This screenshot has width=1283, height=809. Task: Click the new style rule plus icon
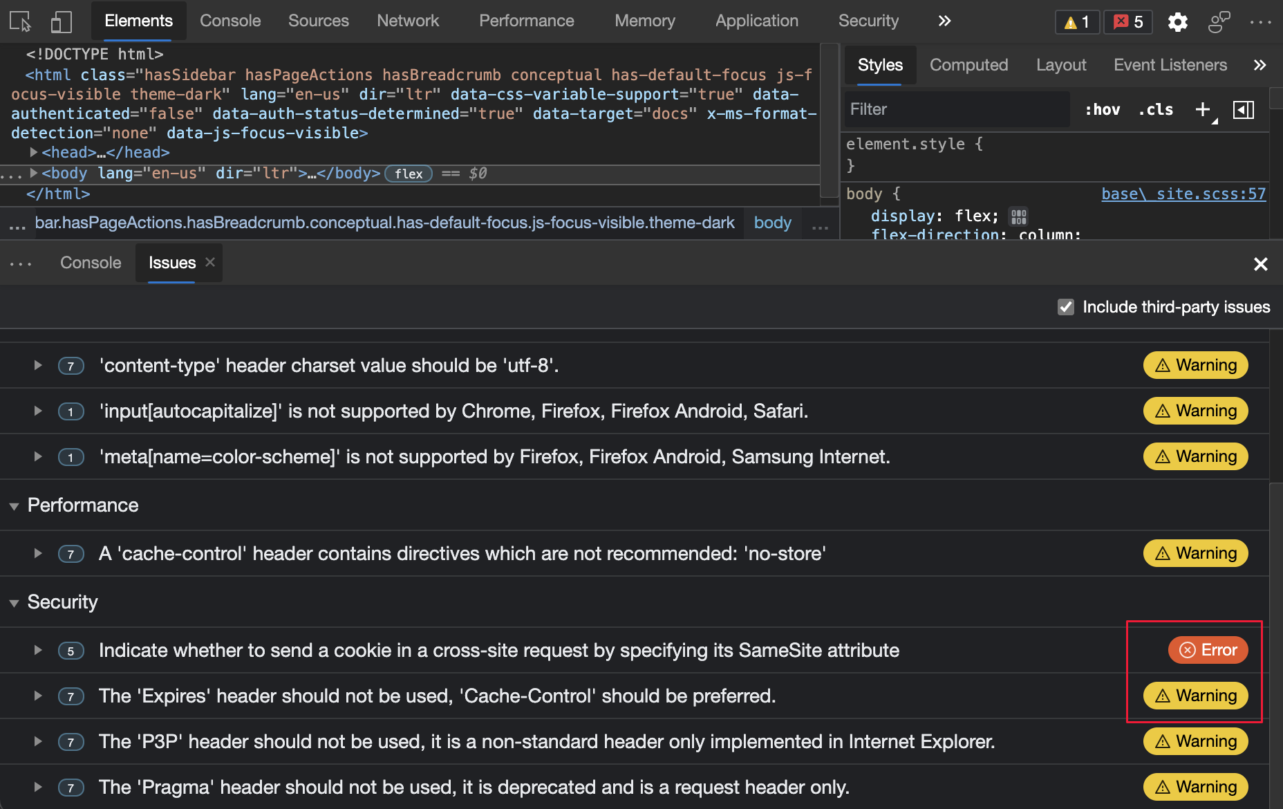pyautogui.click(x=1202, y=109)
